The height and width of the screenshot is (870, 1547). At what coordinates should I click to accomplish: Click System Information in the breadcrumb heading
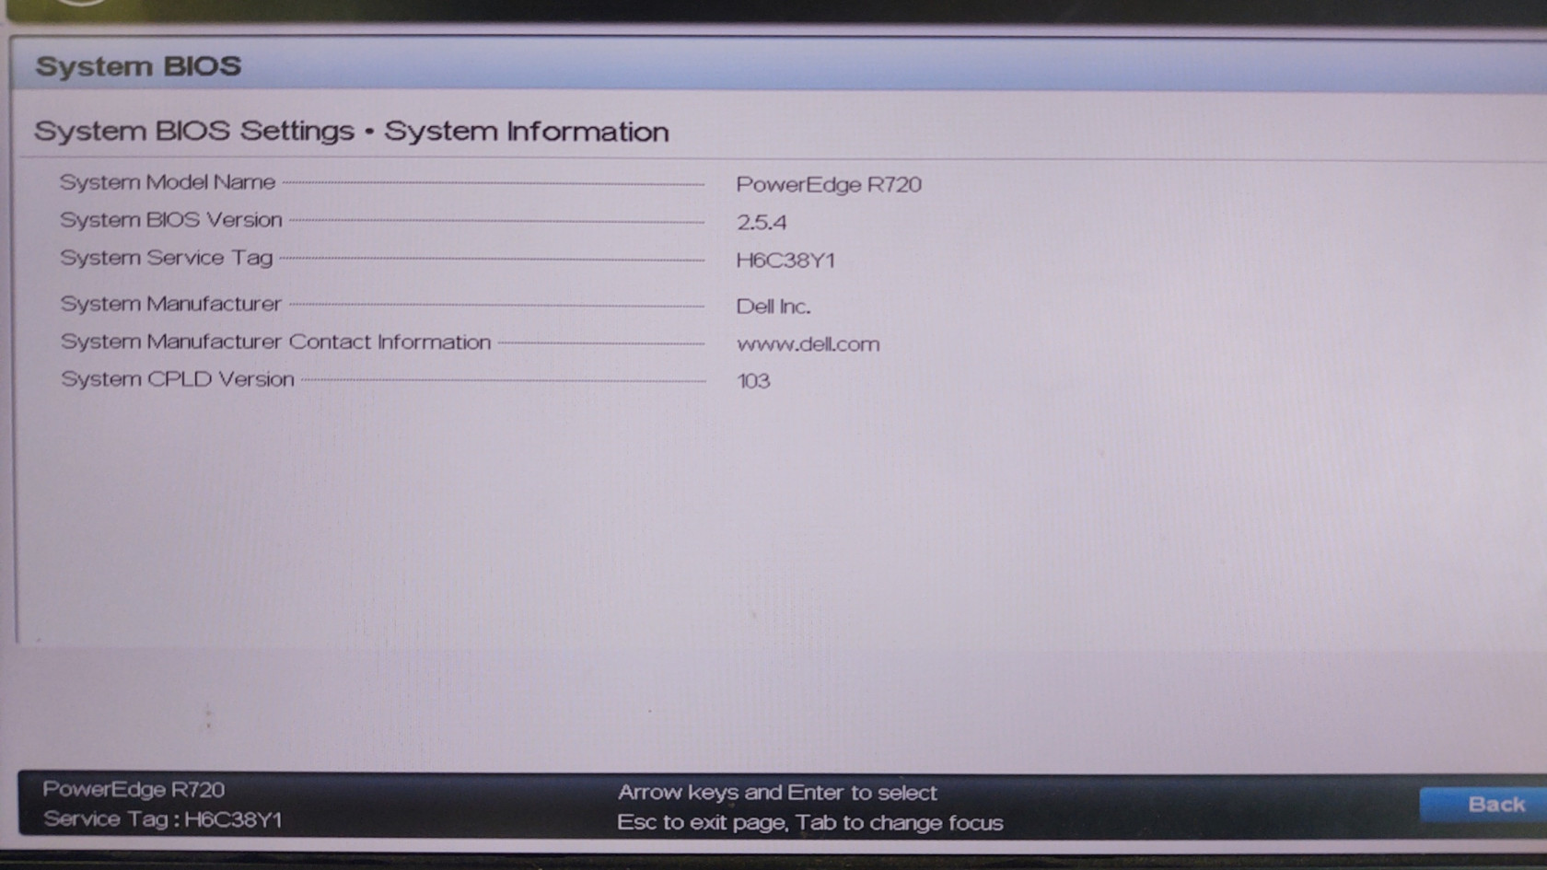(526, 132)
